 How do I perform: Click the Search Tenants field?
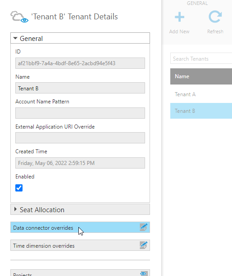click(x=201, y=58)
